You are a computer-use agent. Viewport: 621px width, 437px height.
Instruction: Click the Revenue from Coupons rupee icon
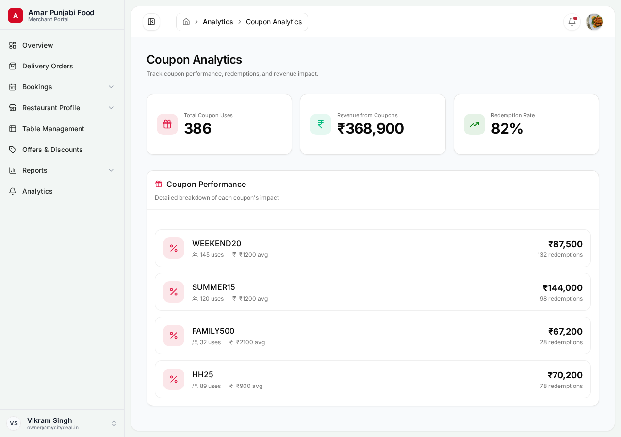(321, 124)
